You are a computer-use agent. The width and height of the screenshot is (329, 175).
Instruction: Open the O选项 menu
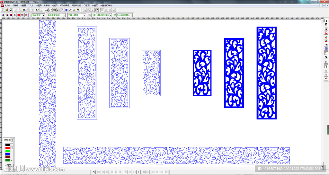[x=86, y=5]
